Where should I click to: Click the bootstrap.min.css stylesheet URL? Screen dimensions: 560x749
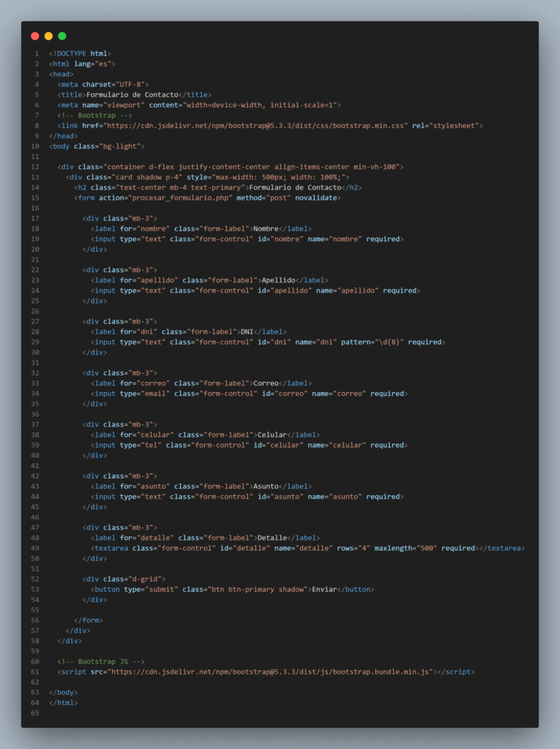point(257,126)
